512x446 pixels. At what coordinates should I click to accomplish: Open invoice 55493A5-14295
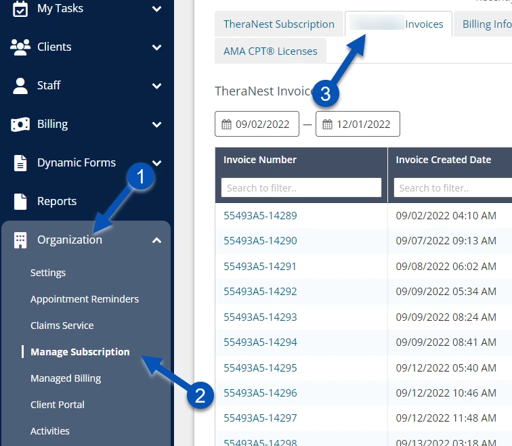point(260,368)
